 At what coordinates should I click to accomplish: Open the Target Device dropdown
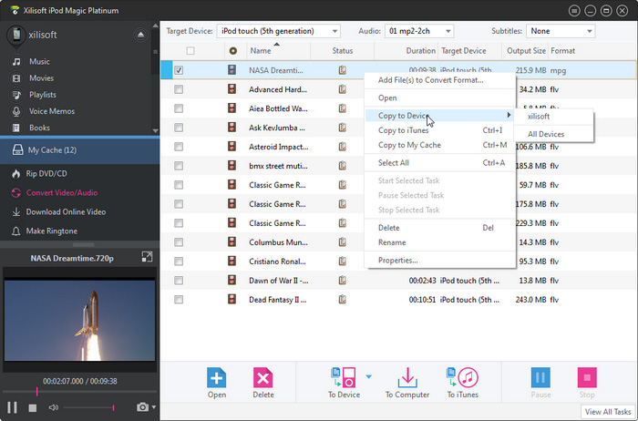coord(278,31)
